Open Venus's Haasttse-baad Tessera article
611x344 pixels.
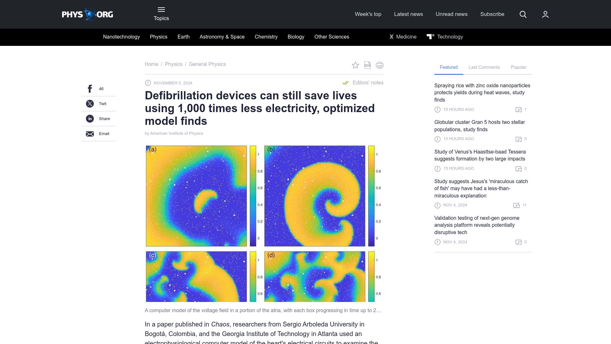coord(480,155)
